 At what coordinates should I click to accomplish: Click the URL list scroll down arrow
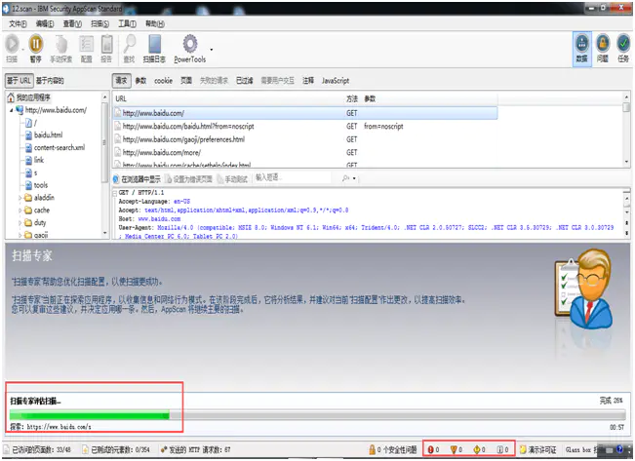pyautogui.click(x=626, y=162)
